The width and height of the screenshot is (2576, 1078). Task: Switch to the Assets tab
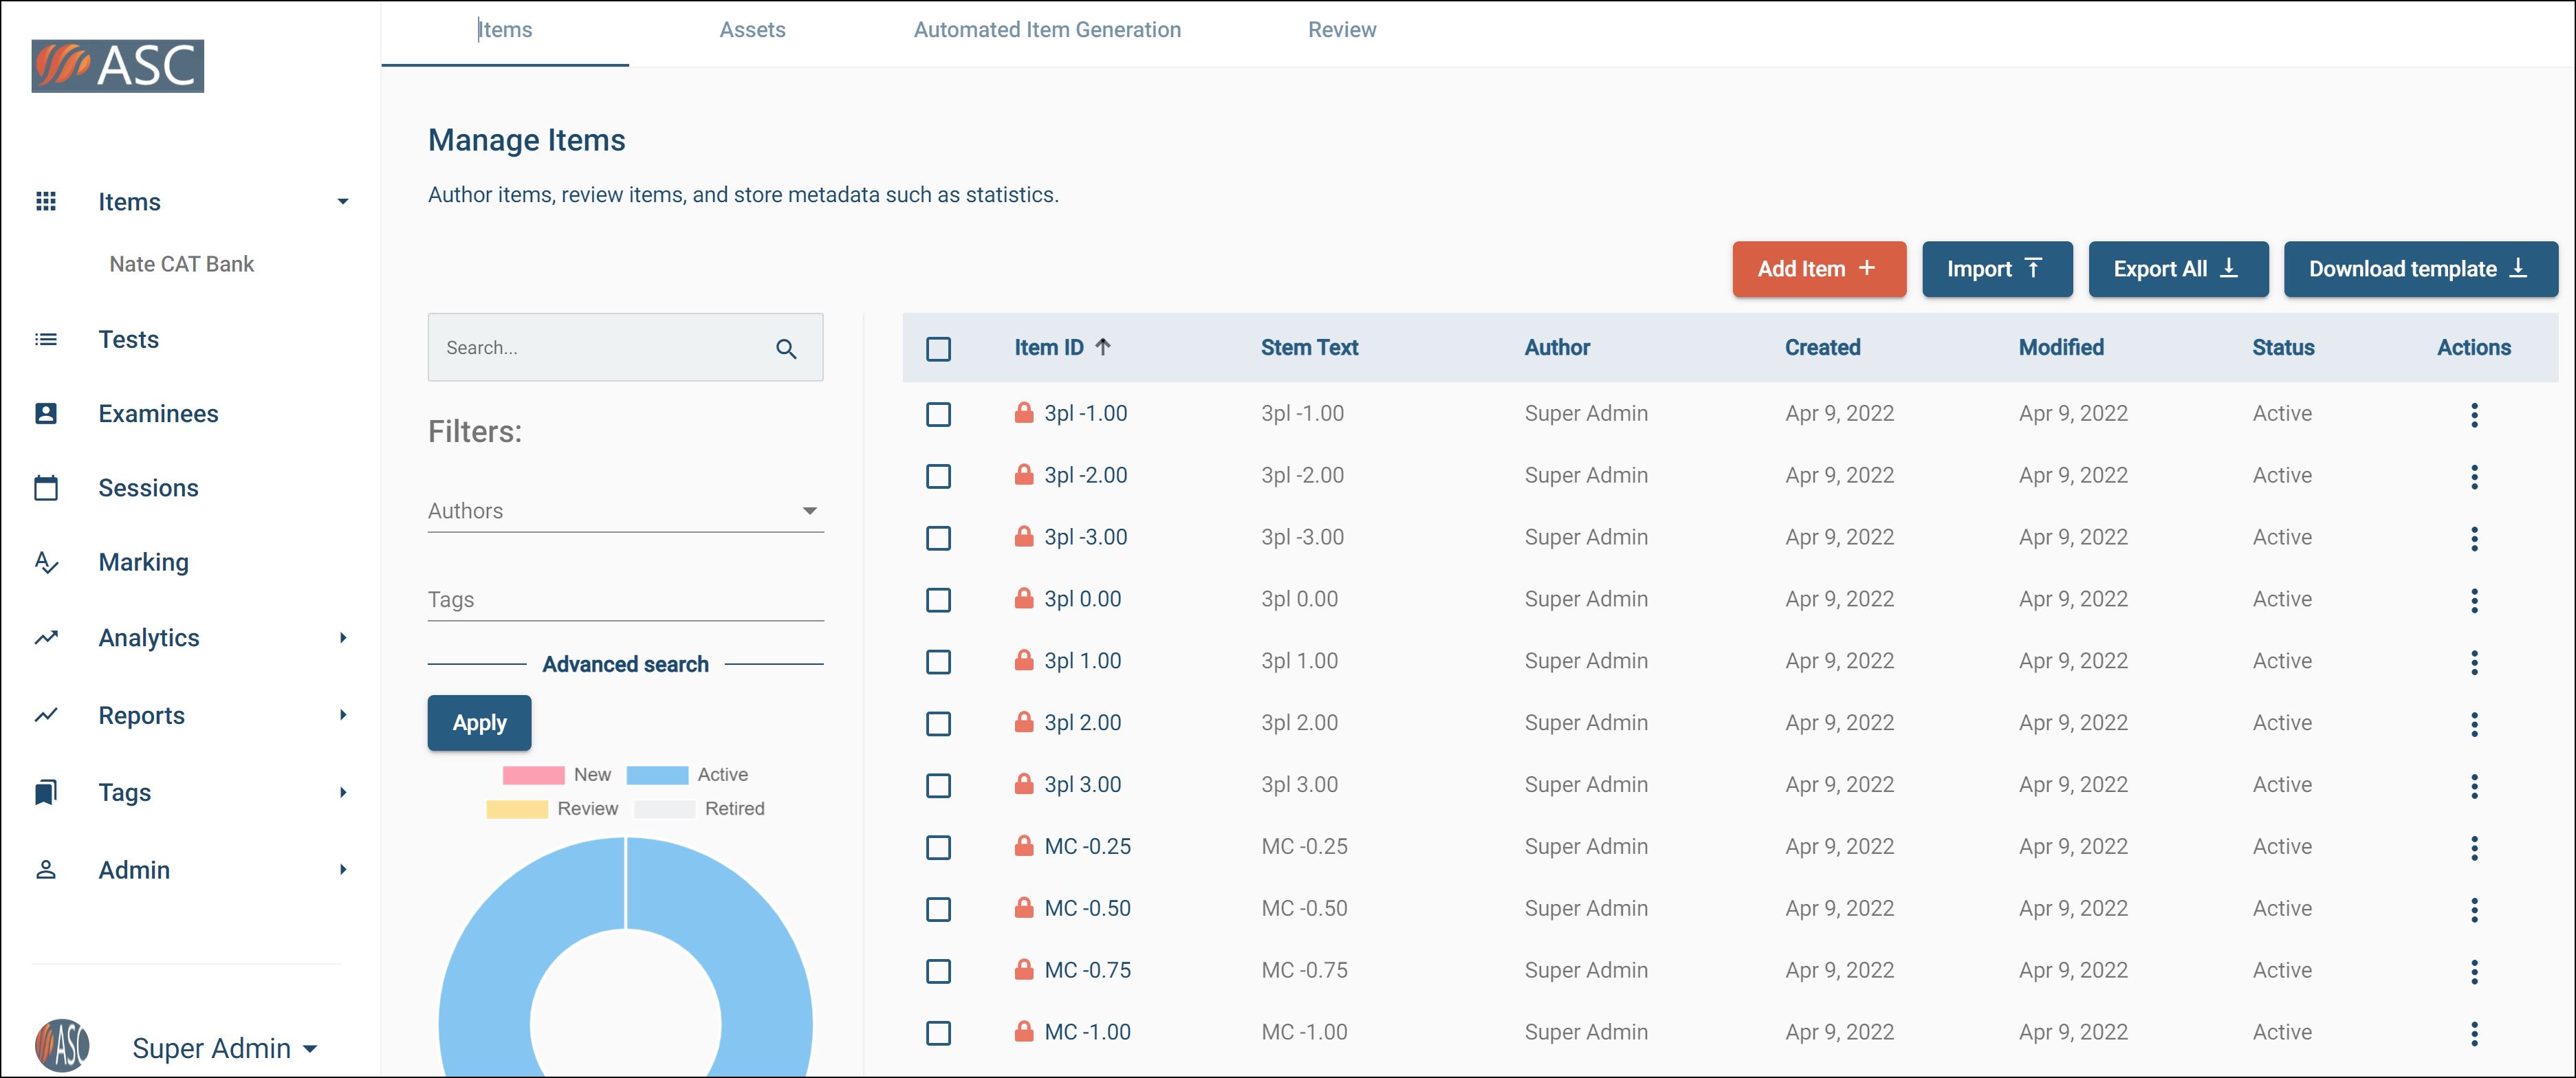point(752,30)
